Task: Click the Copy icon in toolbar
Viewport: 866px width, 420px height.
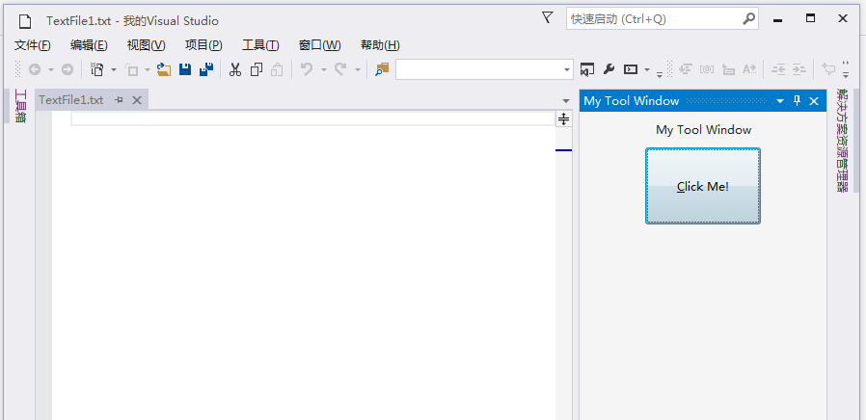Action: coord(257,69)
